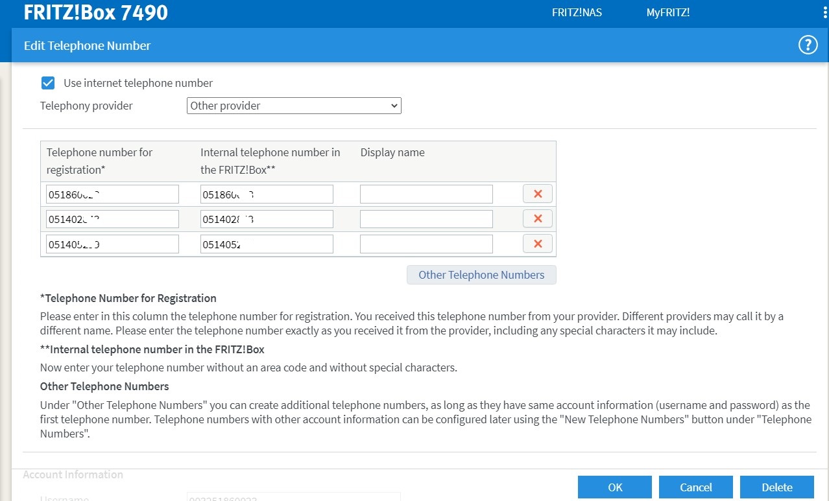This screenshot has height=501, width=829.
Task: Remove the second telephone number row
Action: (x=537, y=219)
